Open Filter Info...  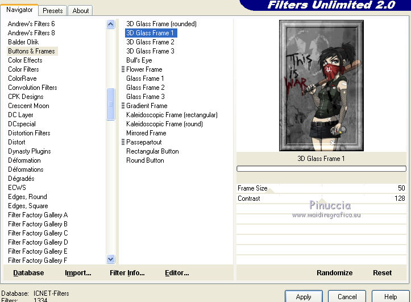point(127,273)
